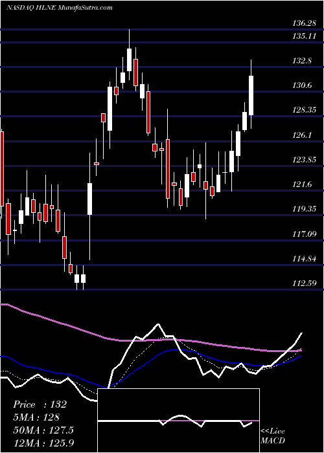Screen dimensions: 324x453
Task: Click the 12MA : 125.9 readout
Action: (43, 443)
